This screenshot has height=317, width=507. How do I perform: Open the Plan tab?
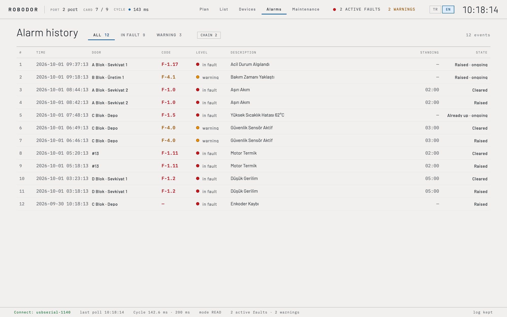pos(204,9)
